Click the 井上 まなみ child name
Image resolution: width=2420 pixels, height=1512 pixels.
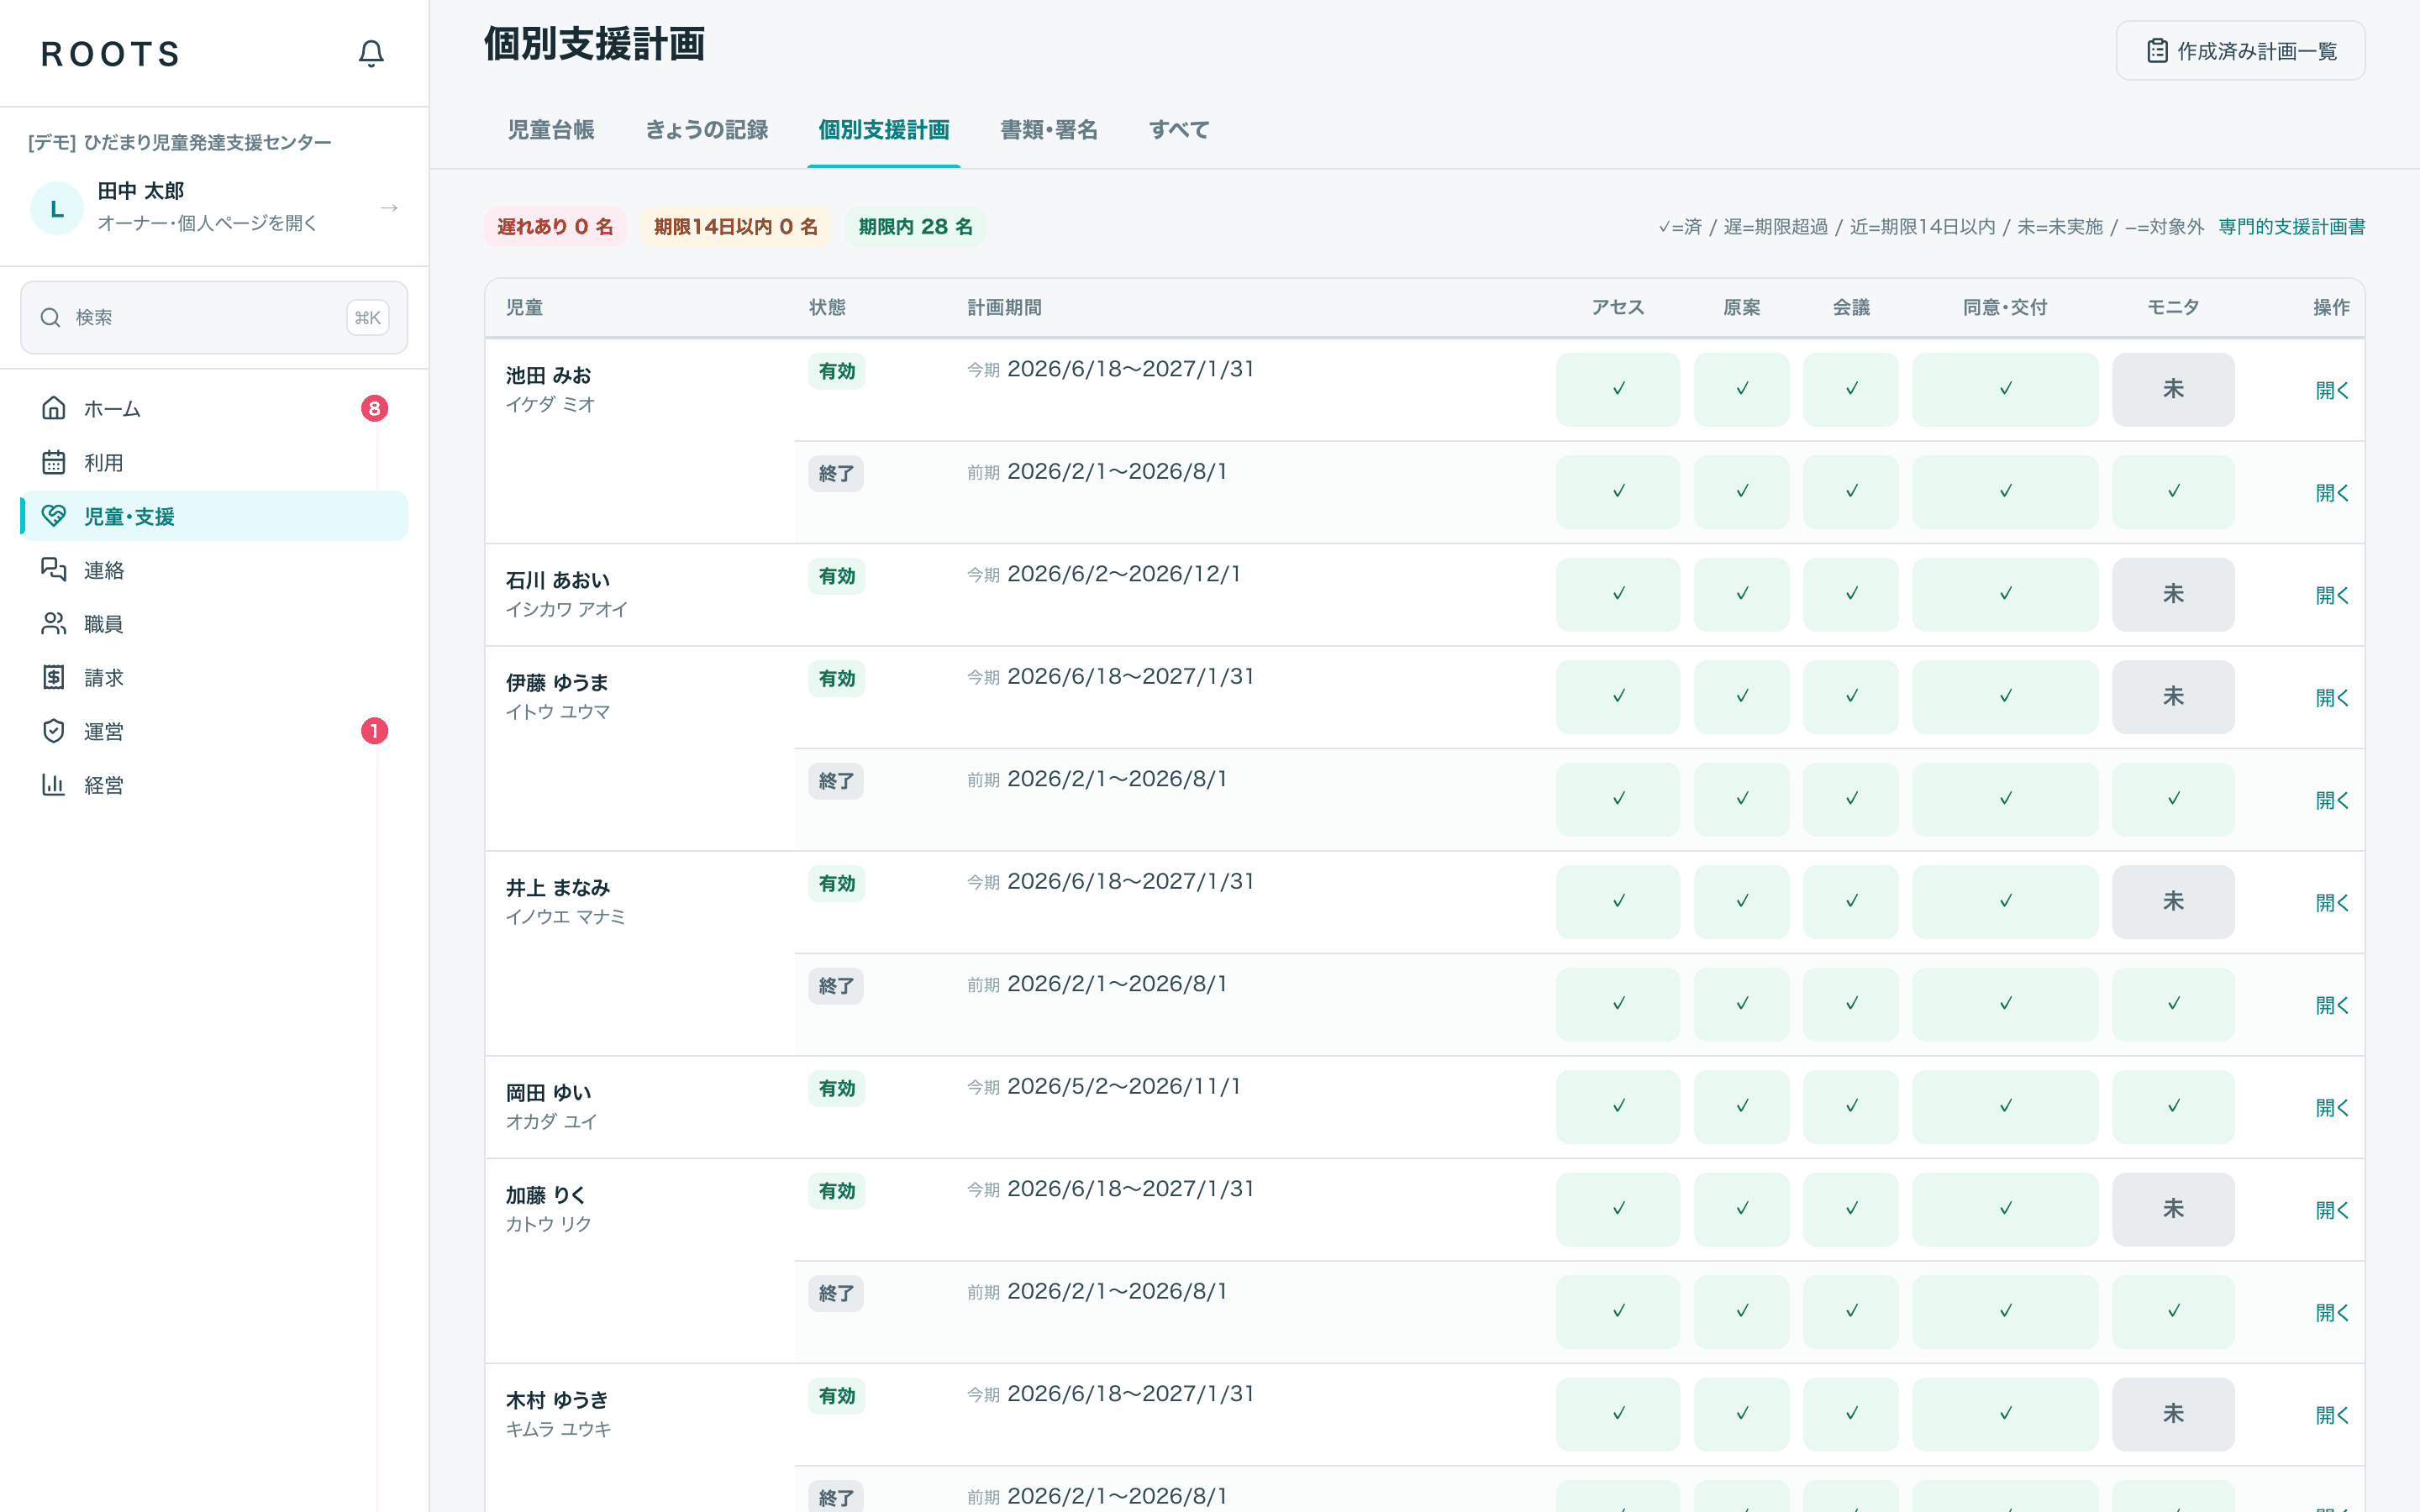point(558,887)
